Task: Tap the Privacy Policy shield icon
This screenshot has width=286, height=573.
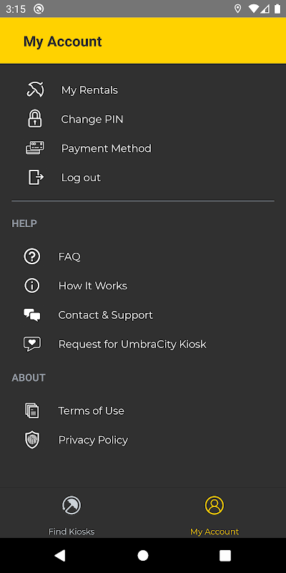Action: [32, 440]
